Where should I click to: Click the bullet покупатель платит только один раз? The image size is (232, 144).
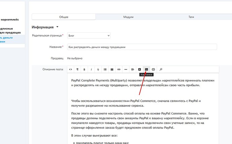coord(103,143)
